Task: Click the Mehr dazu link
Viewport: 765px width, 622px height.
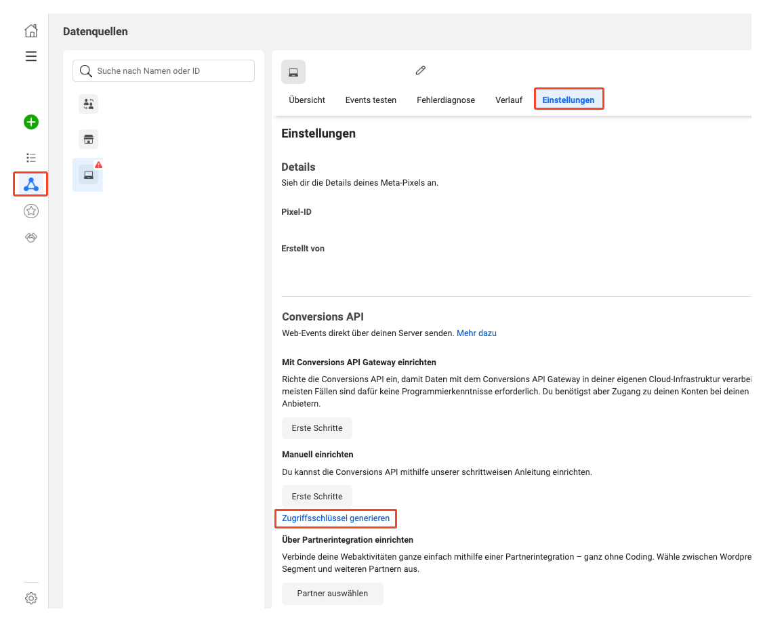Action: (x=476, y=333)
